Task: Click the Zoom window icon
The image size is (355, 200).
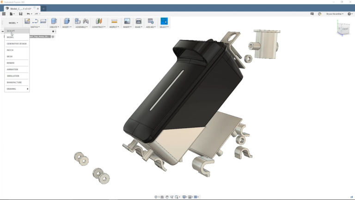Action: [x=177, y=197]
